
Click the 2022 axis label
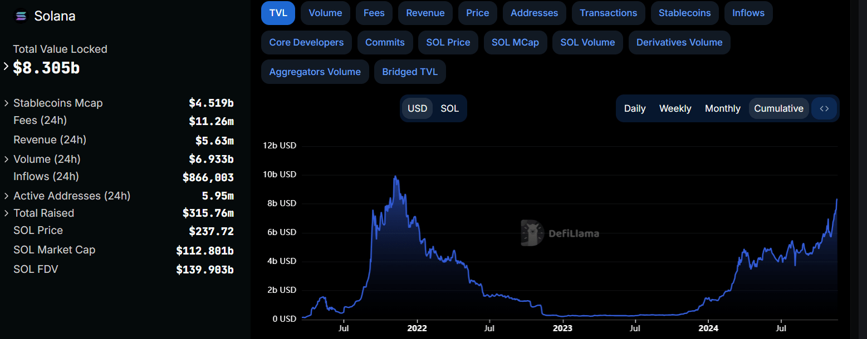[417, 328]
